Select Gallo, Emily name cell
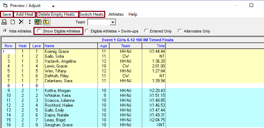The width and height of the screenshot is (264, 128). pos(71,110)
